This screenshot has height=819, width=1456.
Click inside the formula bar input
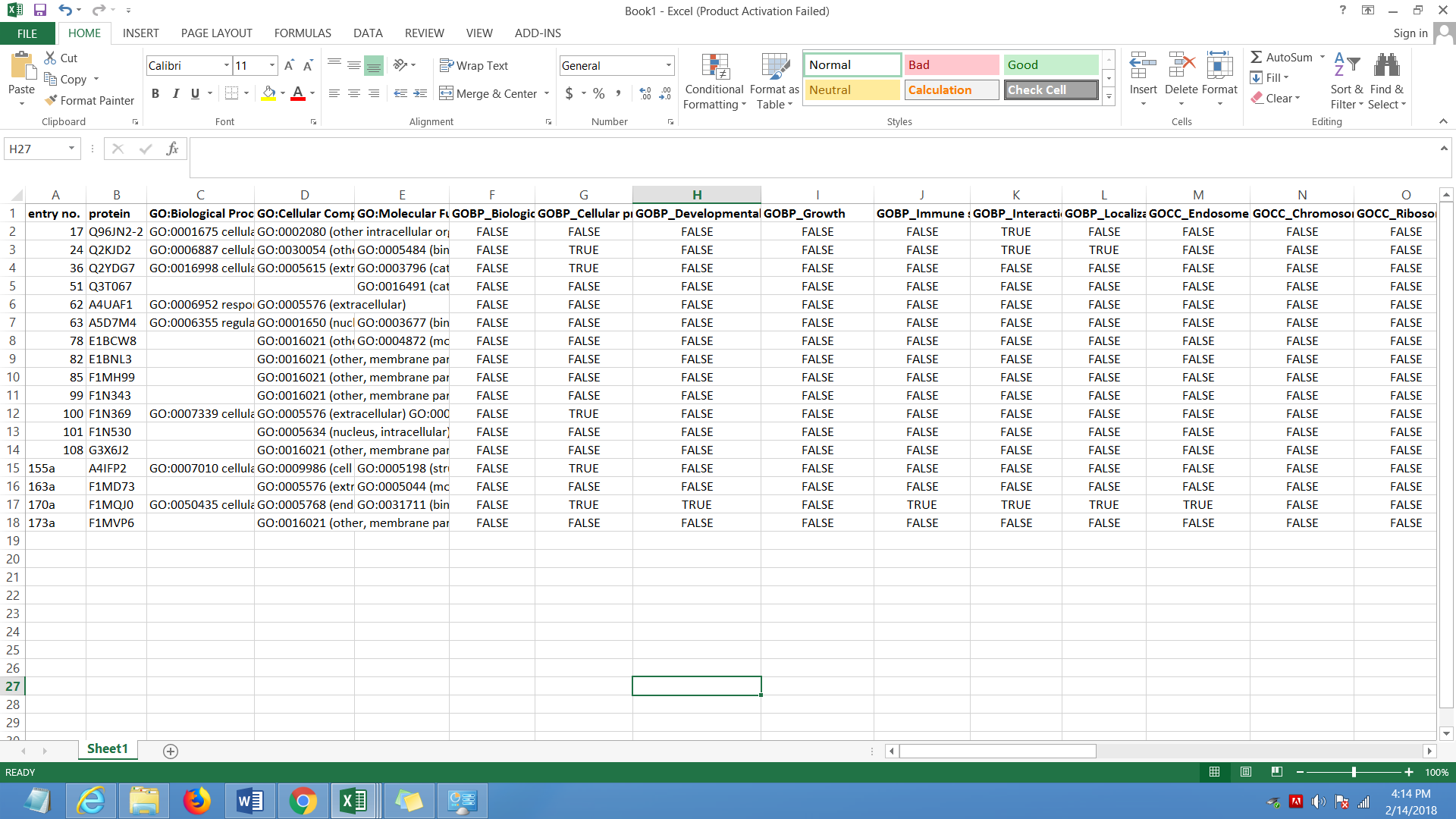point(811,149)
